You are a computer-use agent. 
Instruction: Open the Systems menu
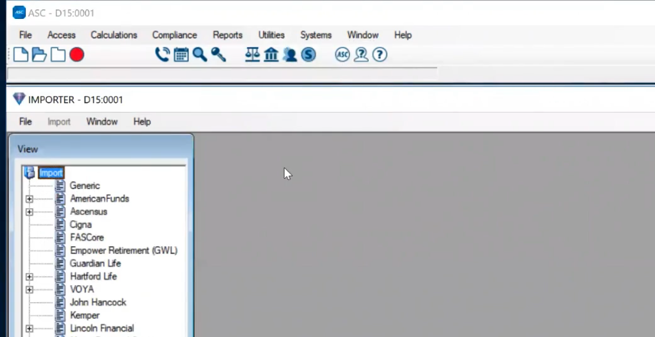(316, 35)
